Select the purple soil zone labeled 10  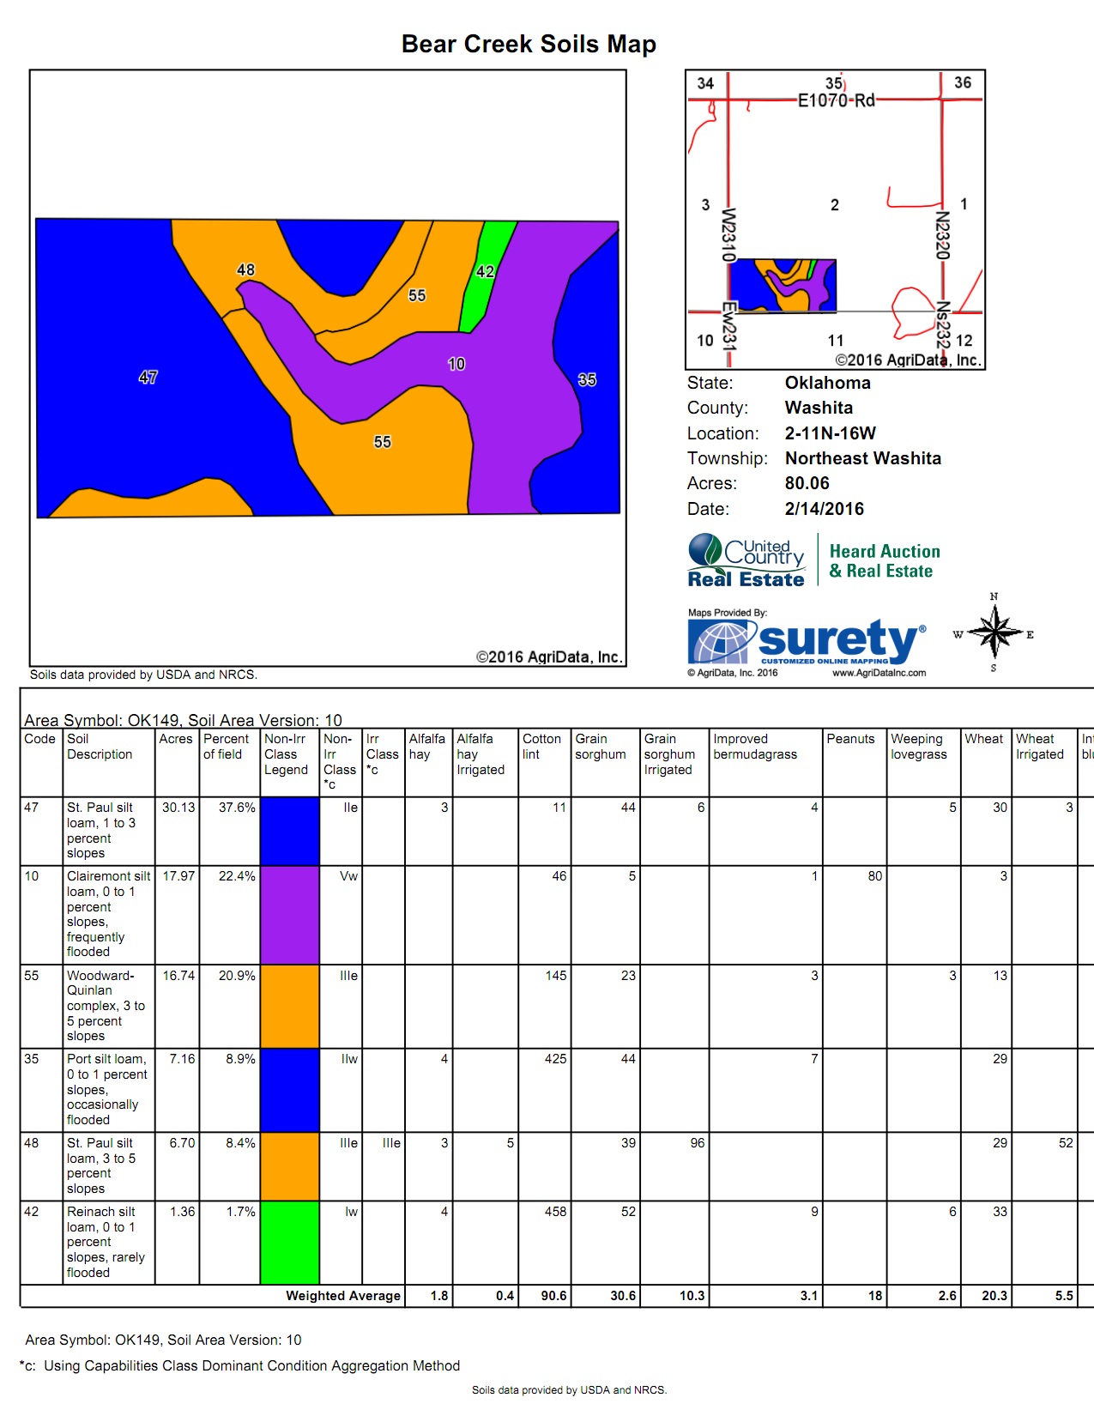pos(456,364)
